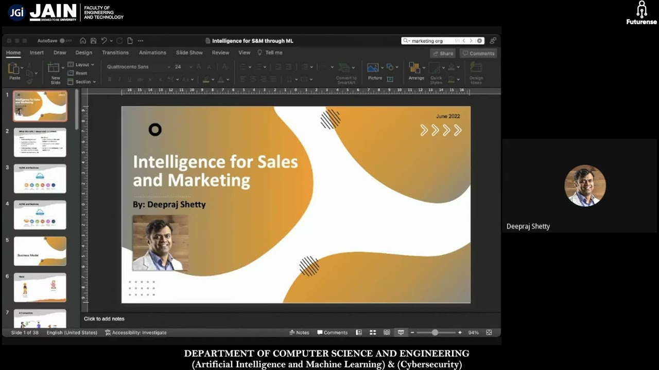The image size is (659, 370).
Task: Click Accessibility: Investigate in status bar
Action: click(136, 332)
